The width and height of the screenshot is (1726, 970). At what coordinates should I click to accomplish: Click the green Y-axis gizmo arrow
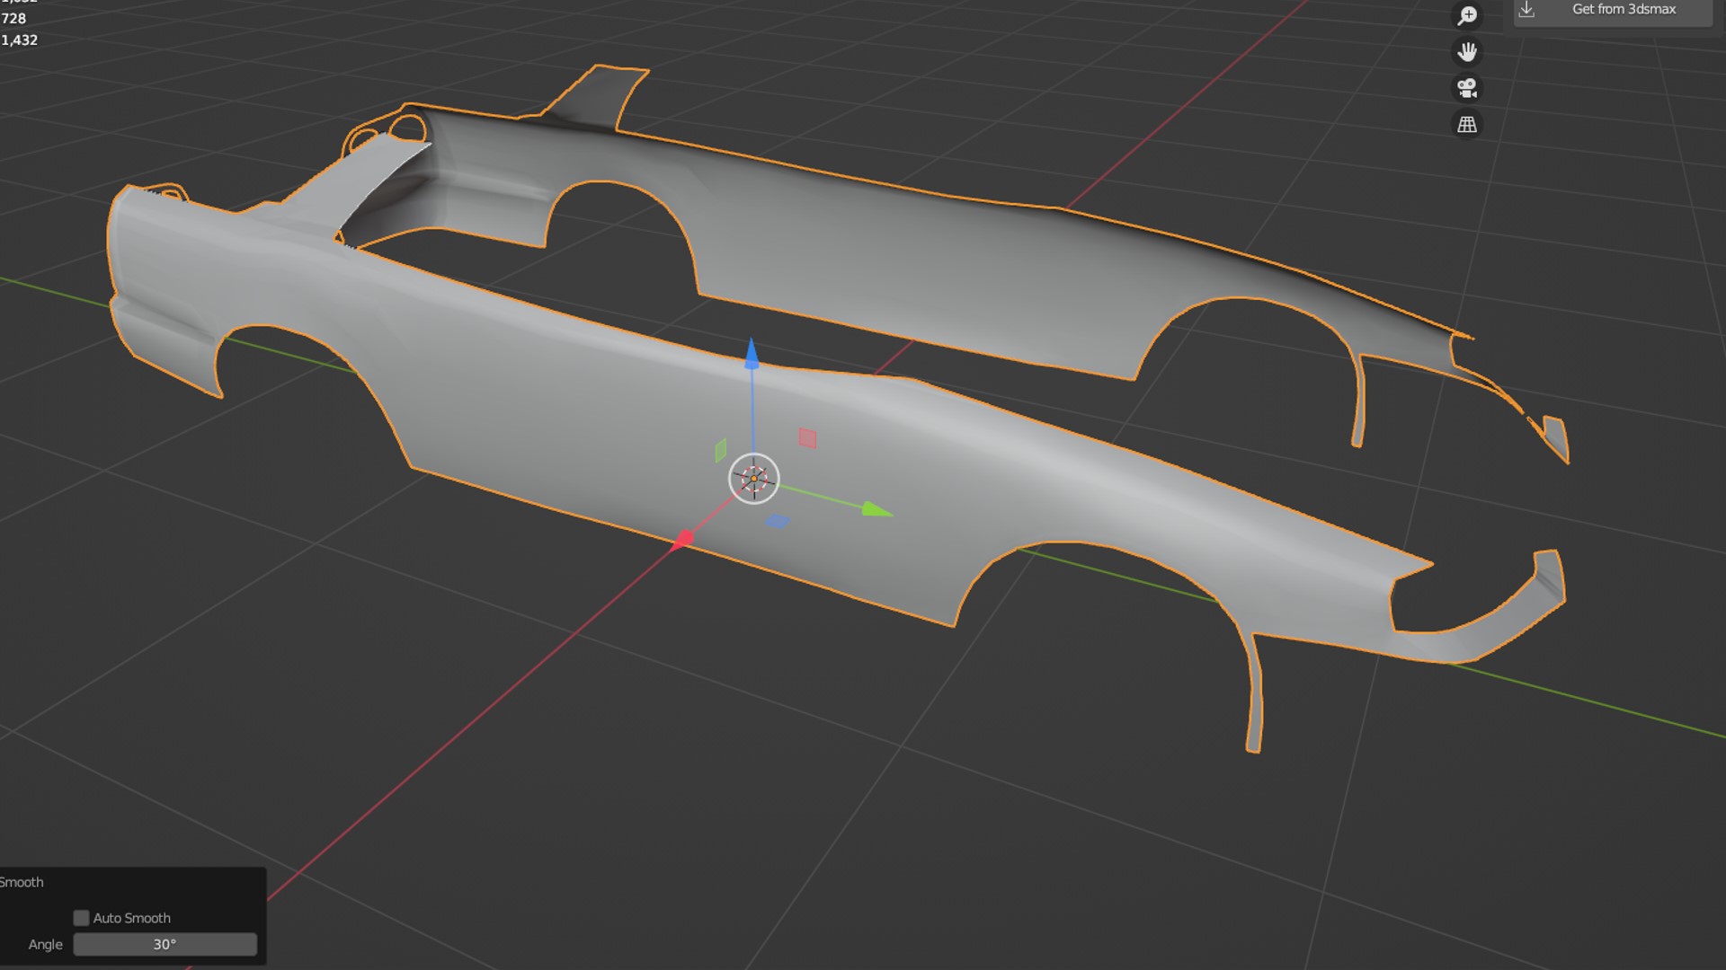[876, 510]
